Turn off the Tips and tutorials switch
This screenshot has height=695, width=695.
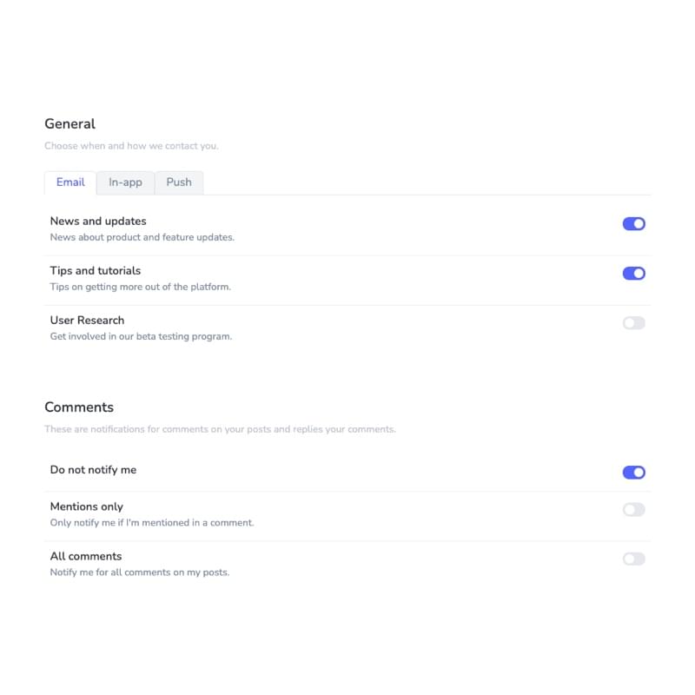pos(634,274)
